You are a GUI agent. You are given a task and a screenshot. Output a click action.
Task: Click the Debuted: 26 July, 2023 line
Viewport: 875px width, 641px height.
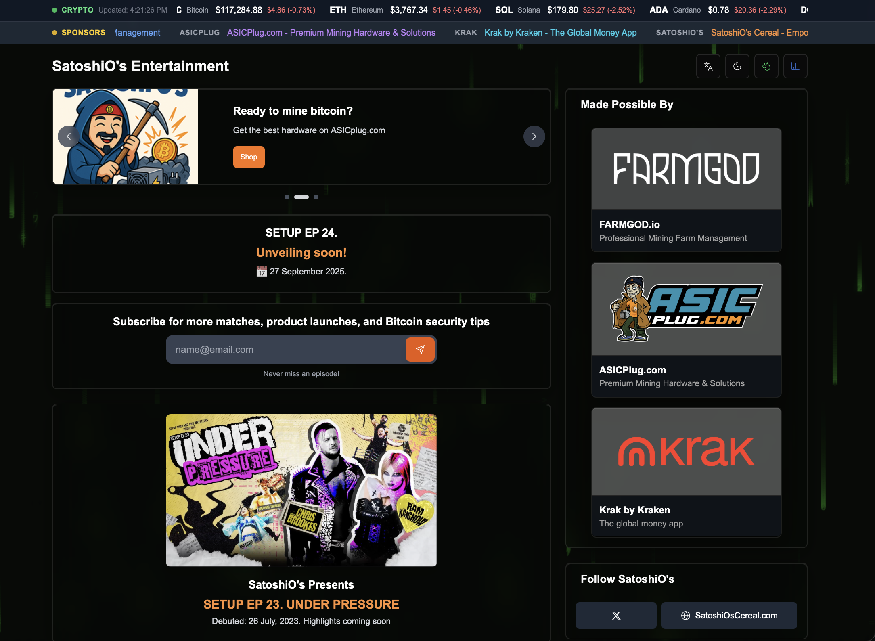[301, 621]
